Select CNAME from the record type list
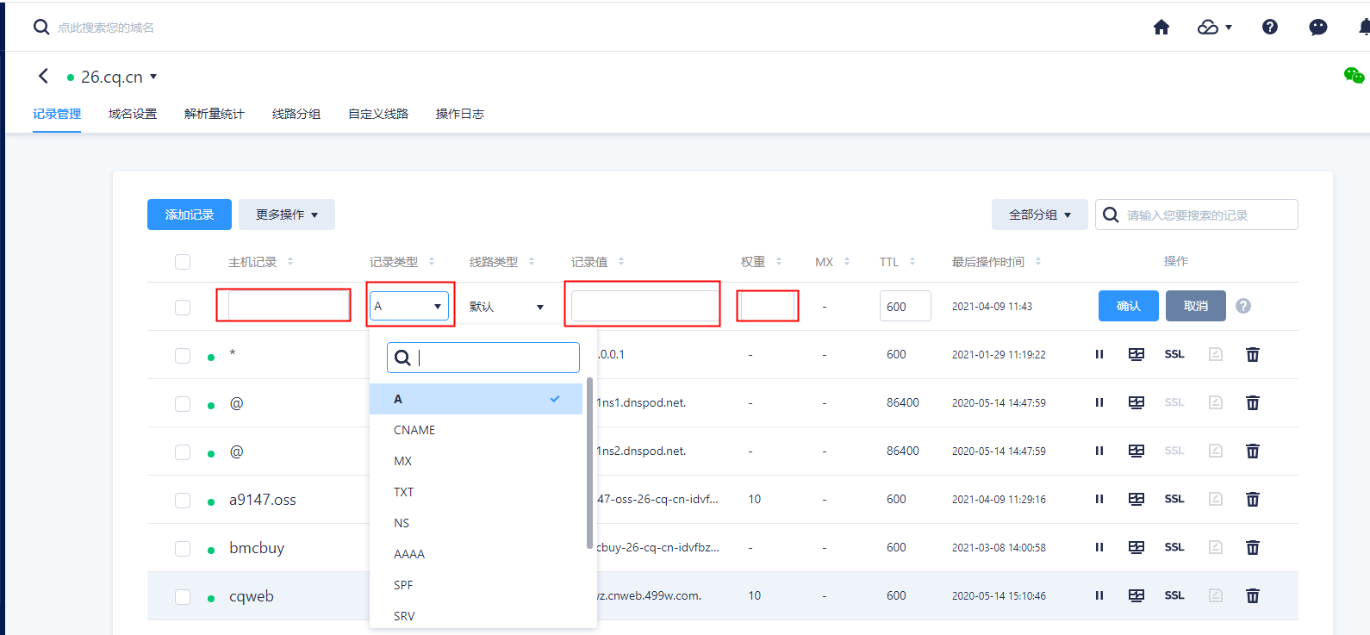 pos(414,430)
